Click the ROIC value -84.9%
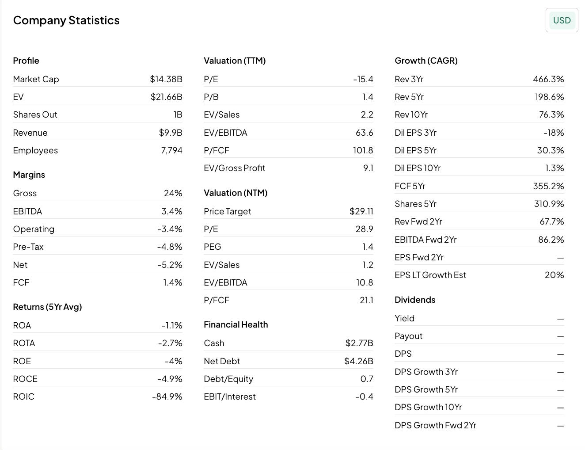The image size is (585, 450). (x=167, y=397)
